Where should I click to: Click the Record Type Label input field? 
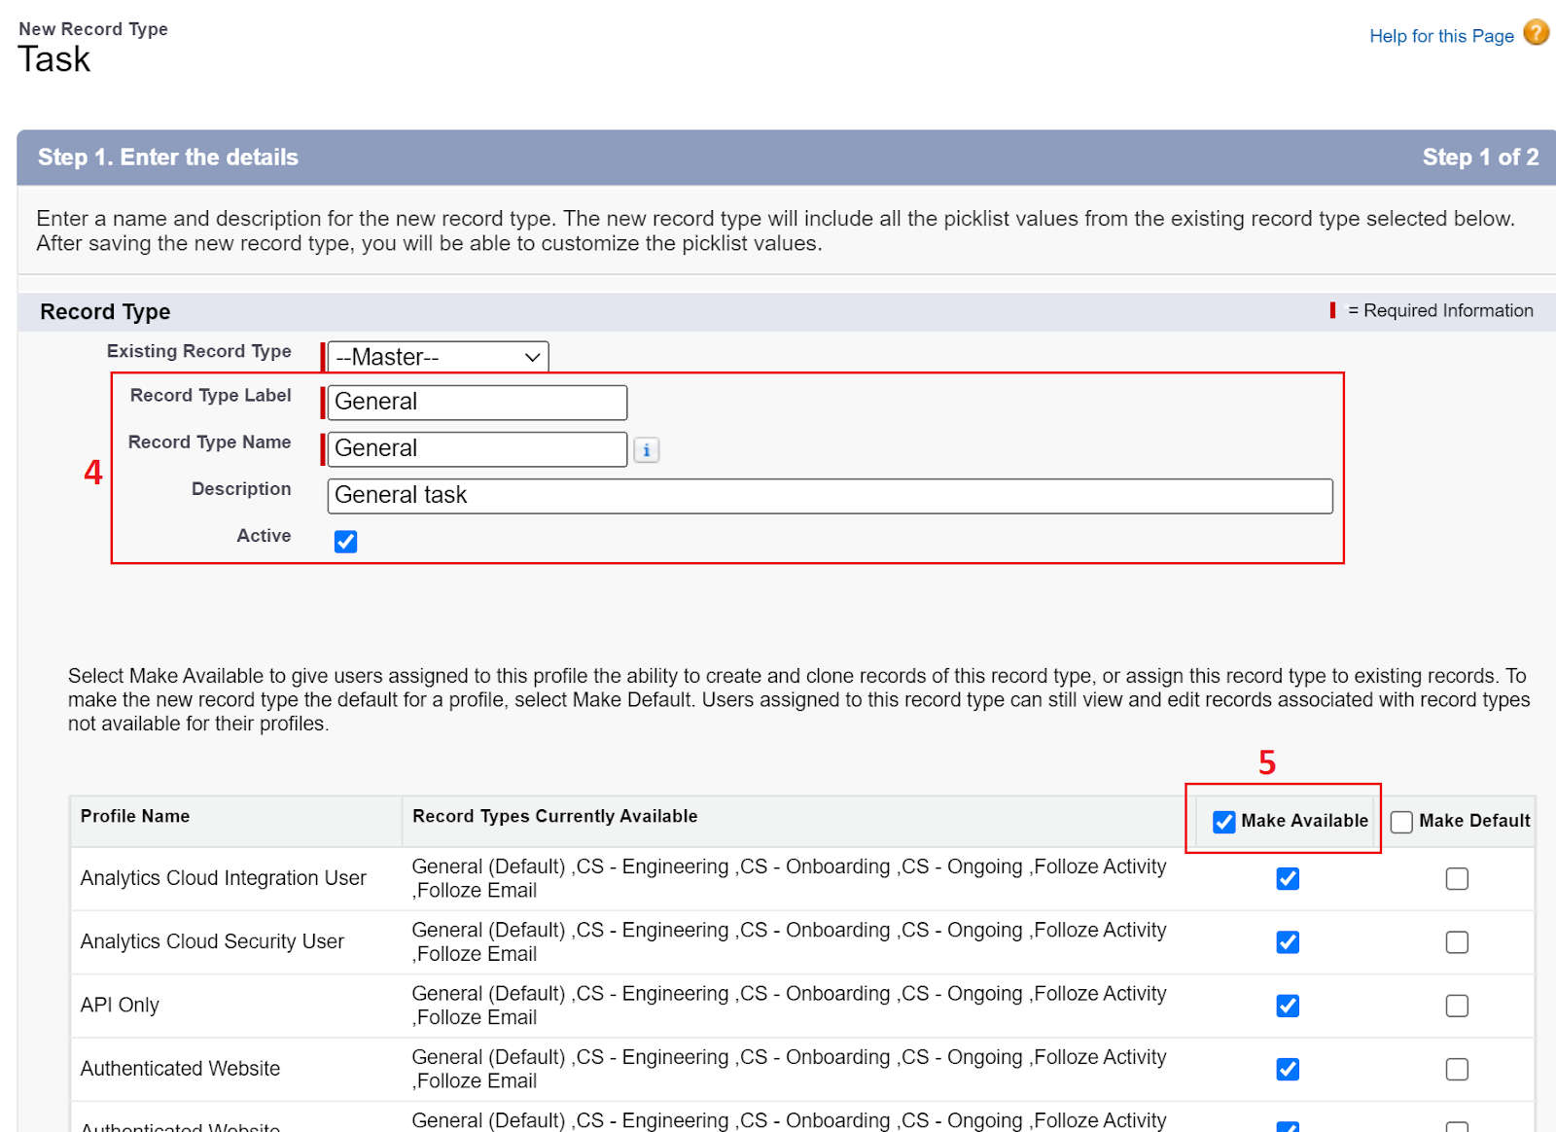pos(477,402)
